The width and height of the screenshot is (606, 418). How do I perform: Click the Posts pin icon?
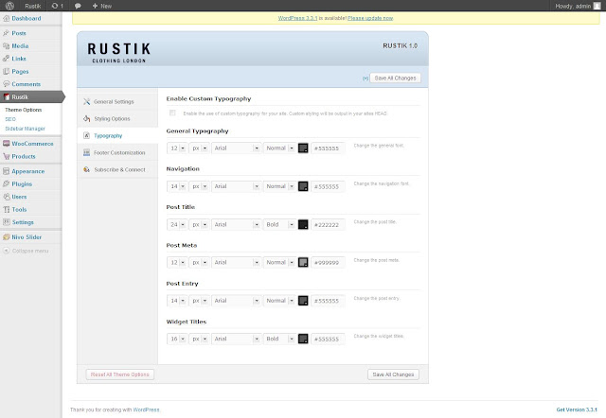point(7,33)
